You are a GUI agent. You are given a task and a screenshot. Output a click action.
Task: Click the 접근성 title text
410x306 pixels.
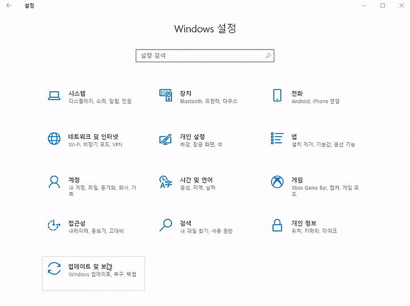point(77,223)
